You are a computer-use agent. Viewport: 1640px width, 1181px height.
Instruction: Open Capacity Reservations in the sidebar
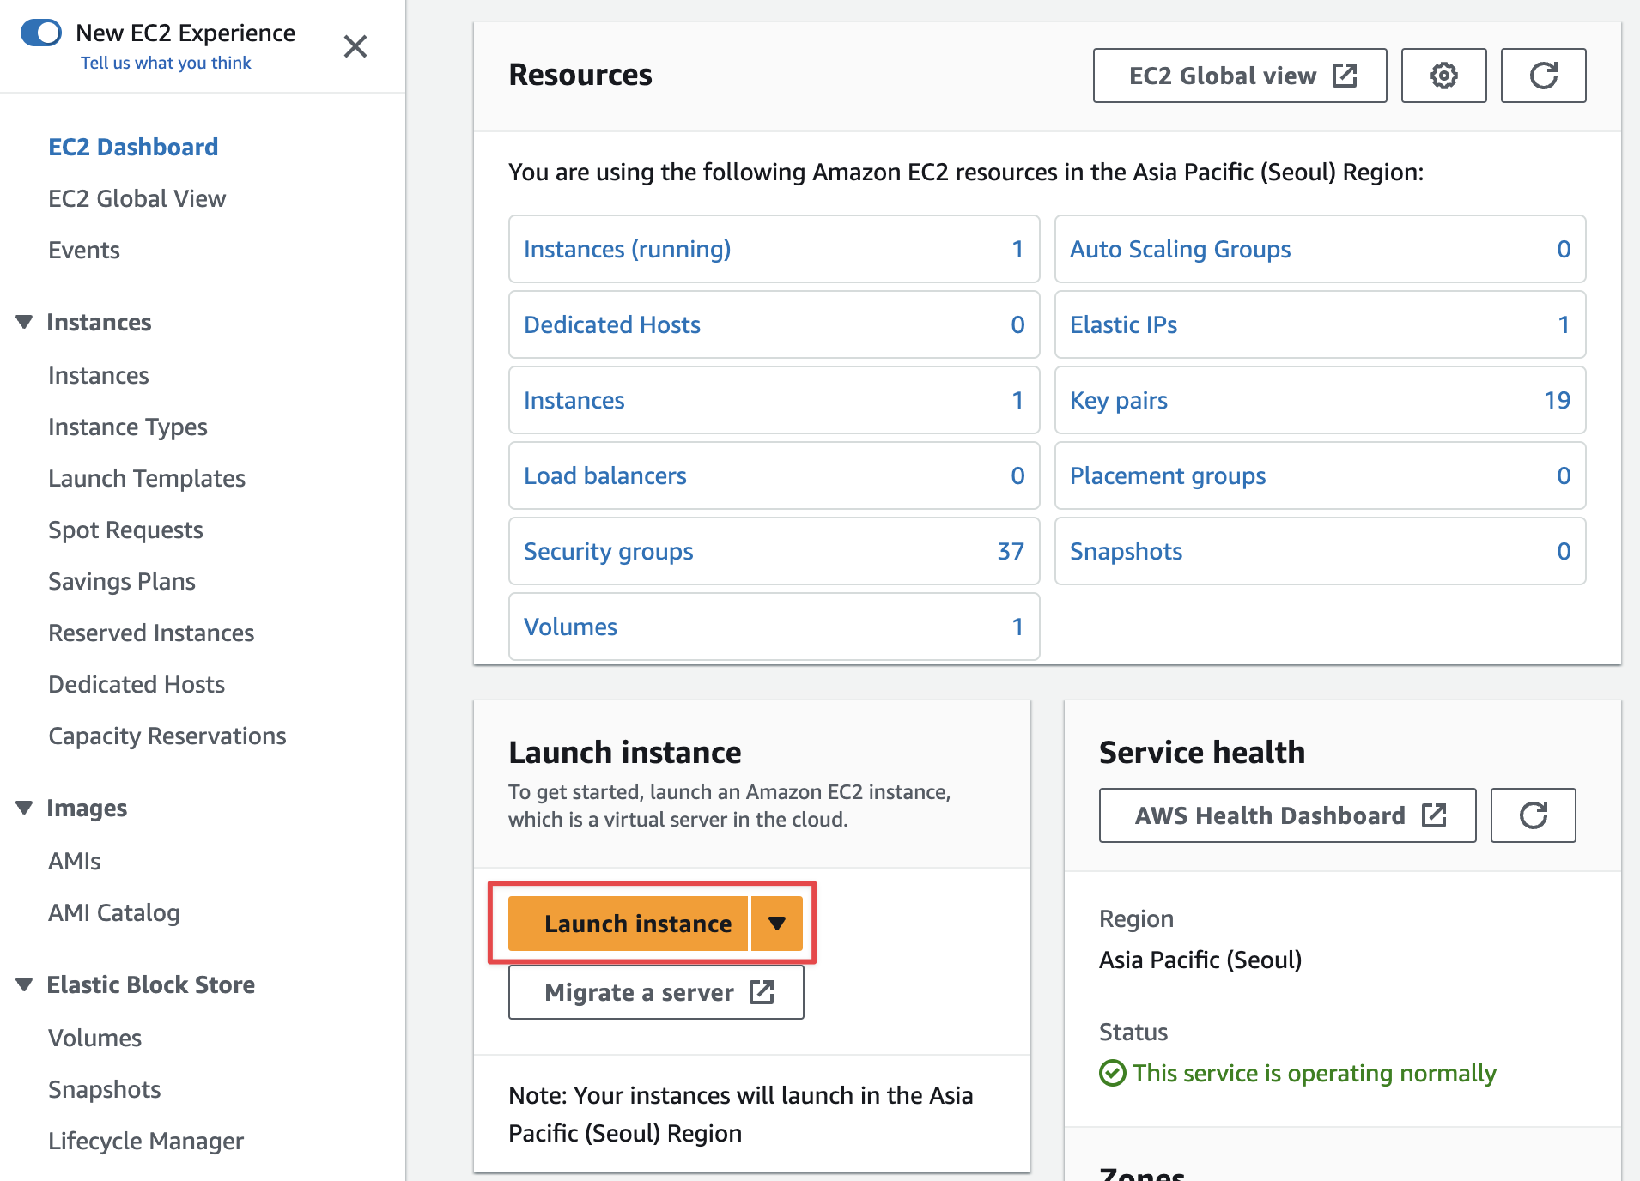tap(167, 736)
